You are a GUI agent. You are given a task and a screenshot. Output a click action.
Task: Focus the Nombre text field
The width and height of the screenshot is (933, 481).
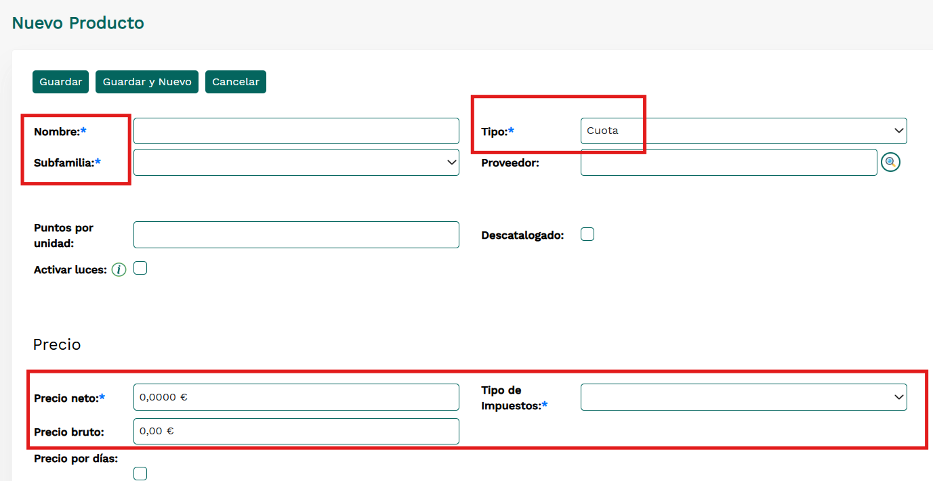296,131
